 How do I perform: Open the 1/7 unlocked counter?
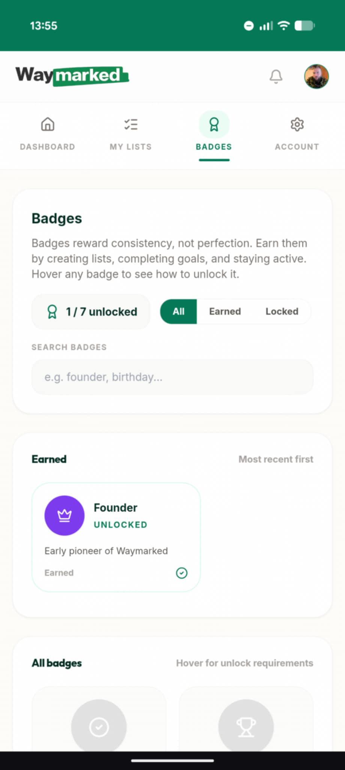click(90, 311)
